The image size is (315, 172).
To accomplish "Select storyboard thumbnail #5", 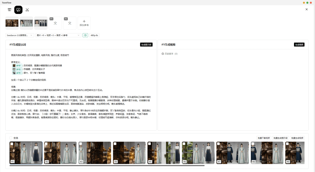I will pyautogui.click(x=164, y=153).
